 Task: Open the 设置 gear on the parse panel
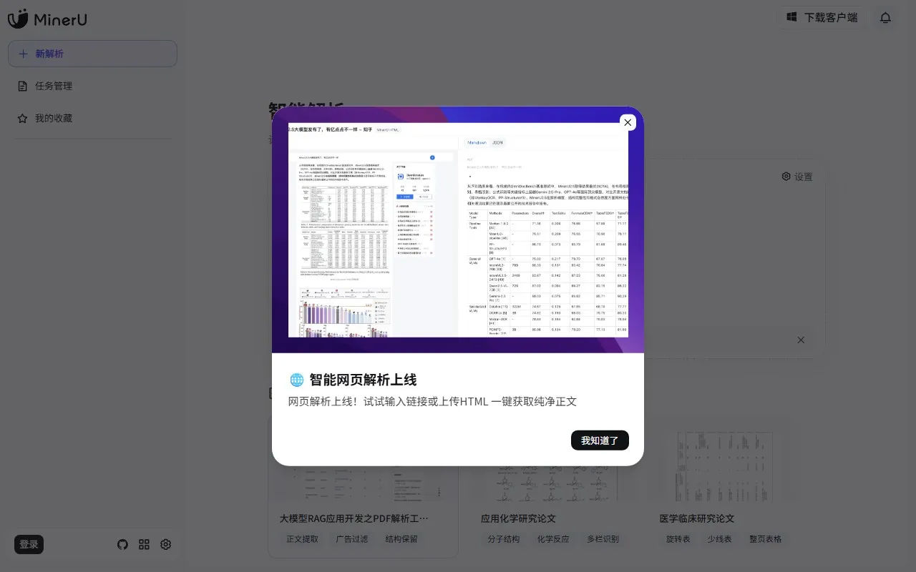point(796,177)
